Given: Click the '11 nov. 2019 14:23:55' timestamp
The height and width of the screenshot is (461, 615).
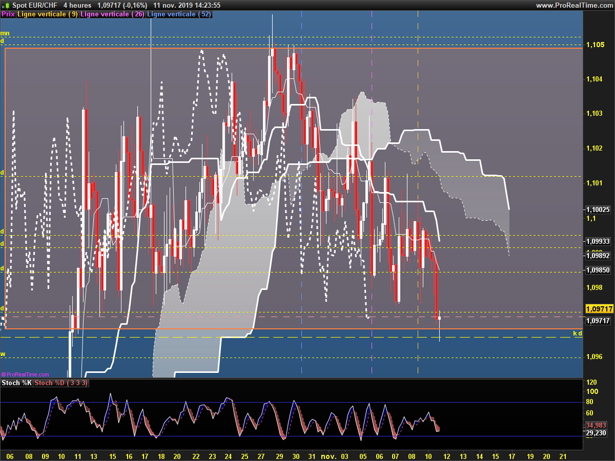Looking at the screenshot, I should tap(187, 5).
